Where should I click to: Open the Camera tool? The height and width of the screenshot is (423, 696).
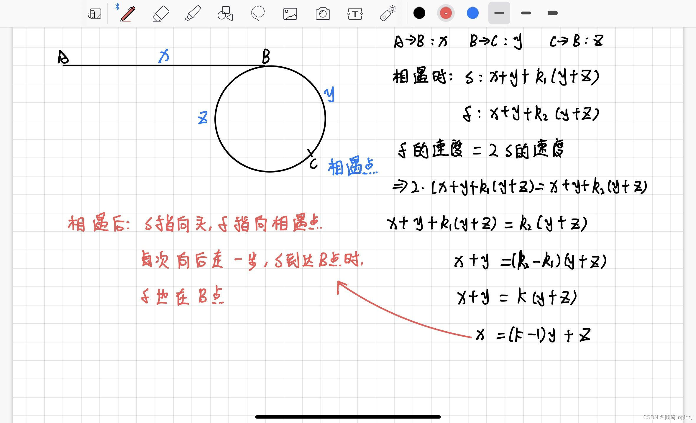[323, 14]
